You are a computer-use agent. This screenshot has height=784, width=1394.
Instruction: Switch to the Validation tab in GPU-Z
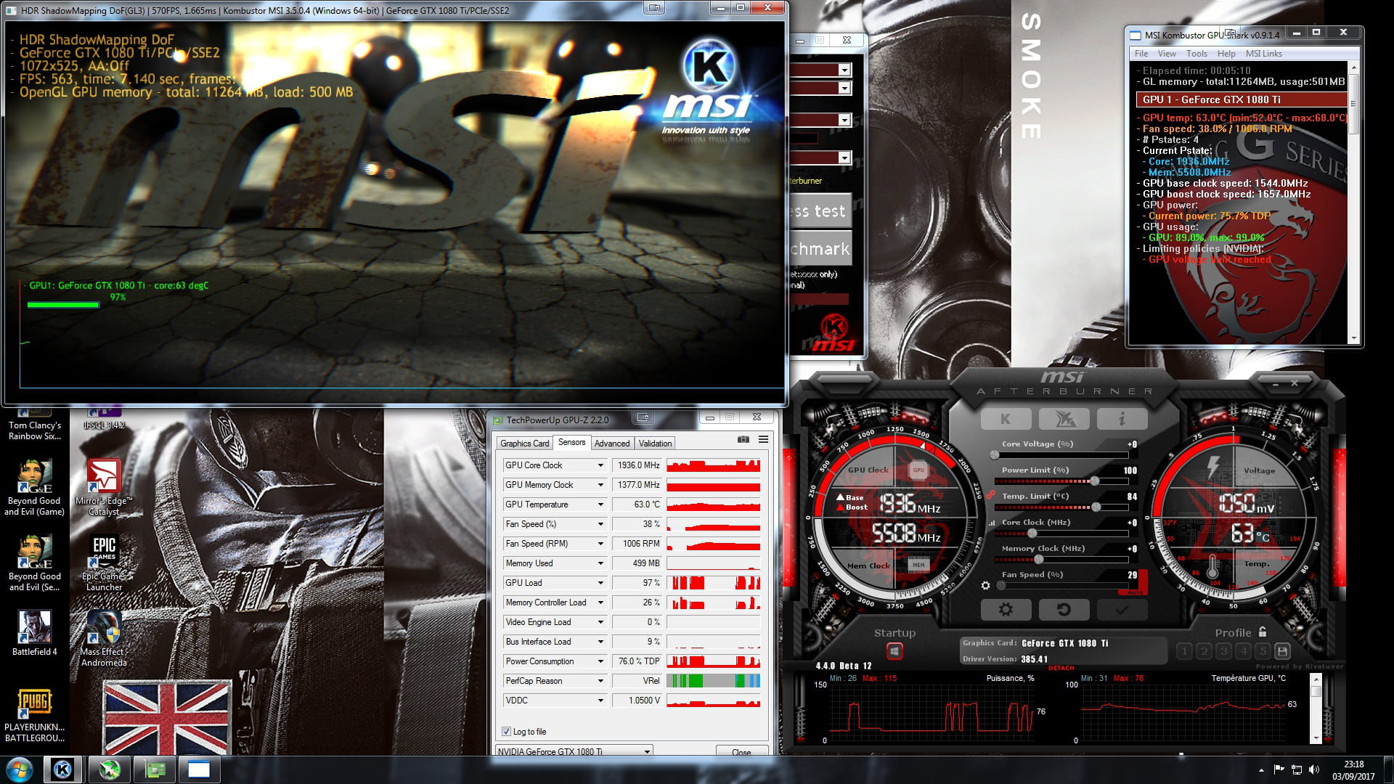click(655, 444)
